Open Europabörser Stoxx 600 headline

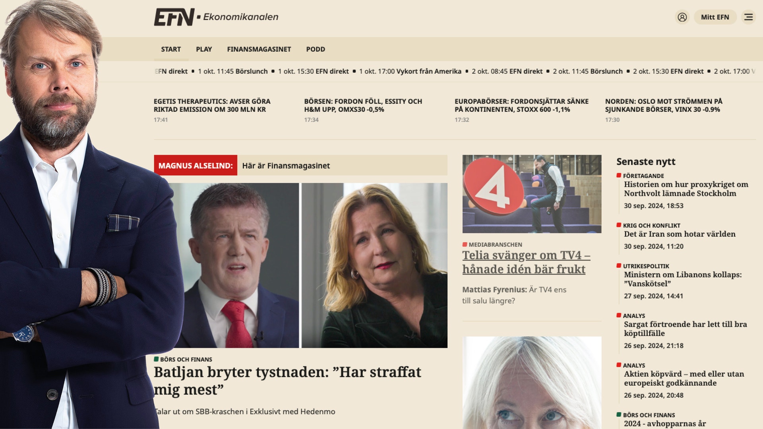tap(521, 105)
